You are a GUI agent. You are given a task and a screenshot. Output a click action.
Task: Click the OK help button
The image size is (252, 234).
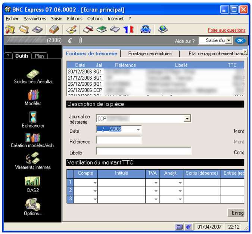coord(241,40)
